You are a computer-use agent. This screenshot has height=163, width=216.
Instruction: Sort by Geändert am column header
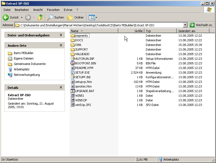pyautogui.click(x=193, y=31)
